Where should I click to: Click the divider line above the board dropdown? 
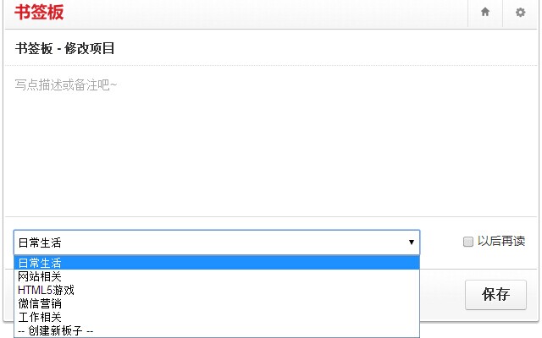[x=271, y=216]
